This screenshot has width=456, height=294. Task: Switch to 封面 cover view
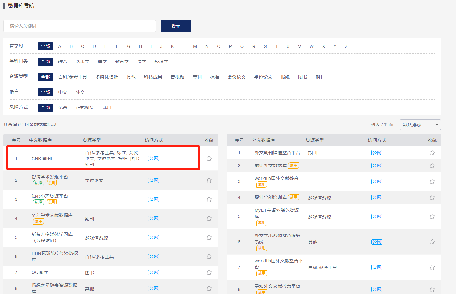[388, 124]
